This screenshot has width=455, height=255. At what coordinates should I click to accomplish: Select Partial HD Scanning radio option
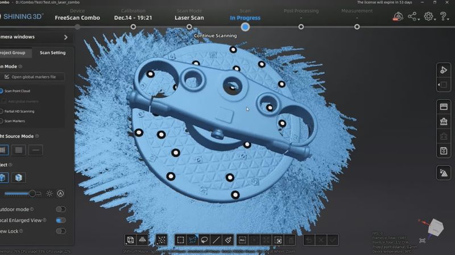coord(2,111)
